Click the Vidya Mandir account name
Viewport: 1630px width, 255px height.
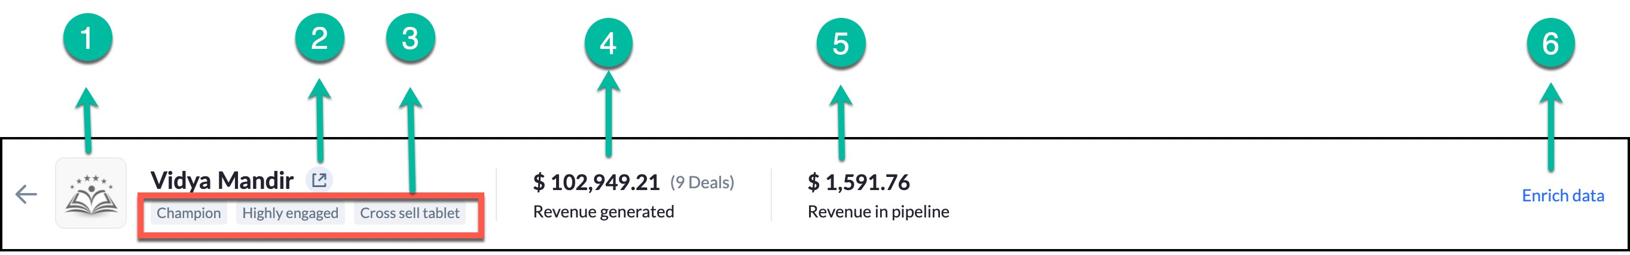point(221,181)
